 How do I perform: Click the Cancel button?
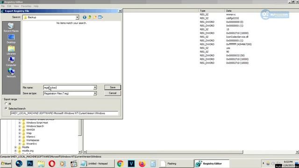point(113,93)
